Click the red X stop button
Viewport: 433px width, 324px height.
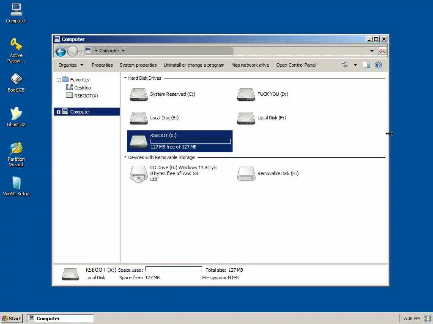click(382, 51)
